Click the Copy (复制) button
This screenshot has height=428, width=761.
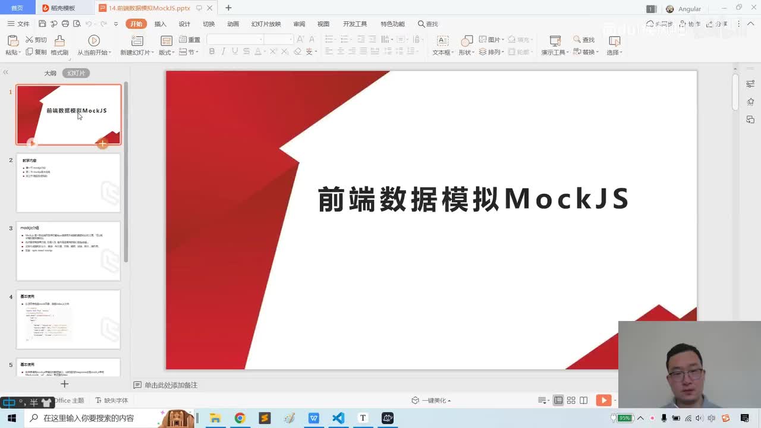coord(36,52)
